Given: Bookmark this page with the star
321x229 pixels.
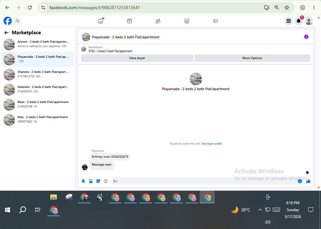Looking at the screenshot, I should click(287, 8).
